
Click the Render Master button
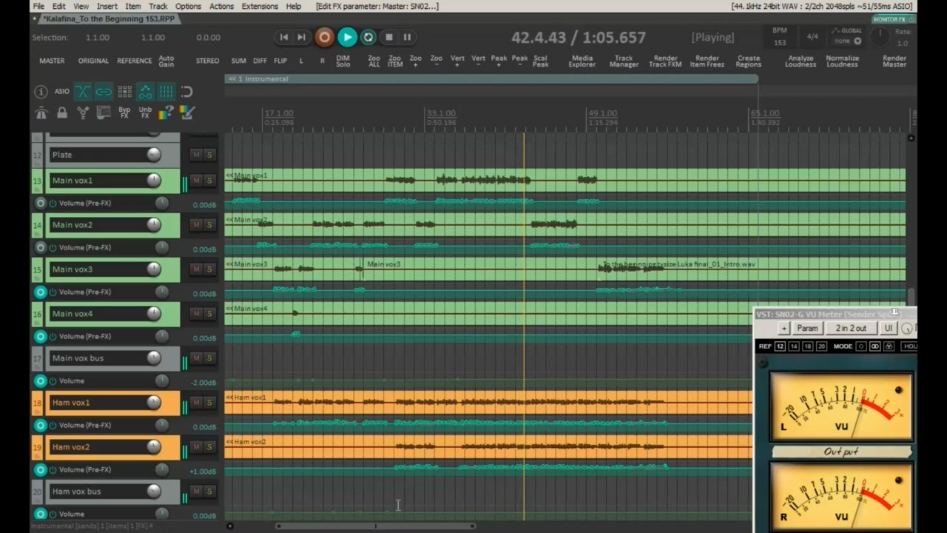[x=894, y=61]
